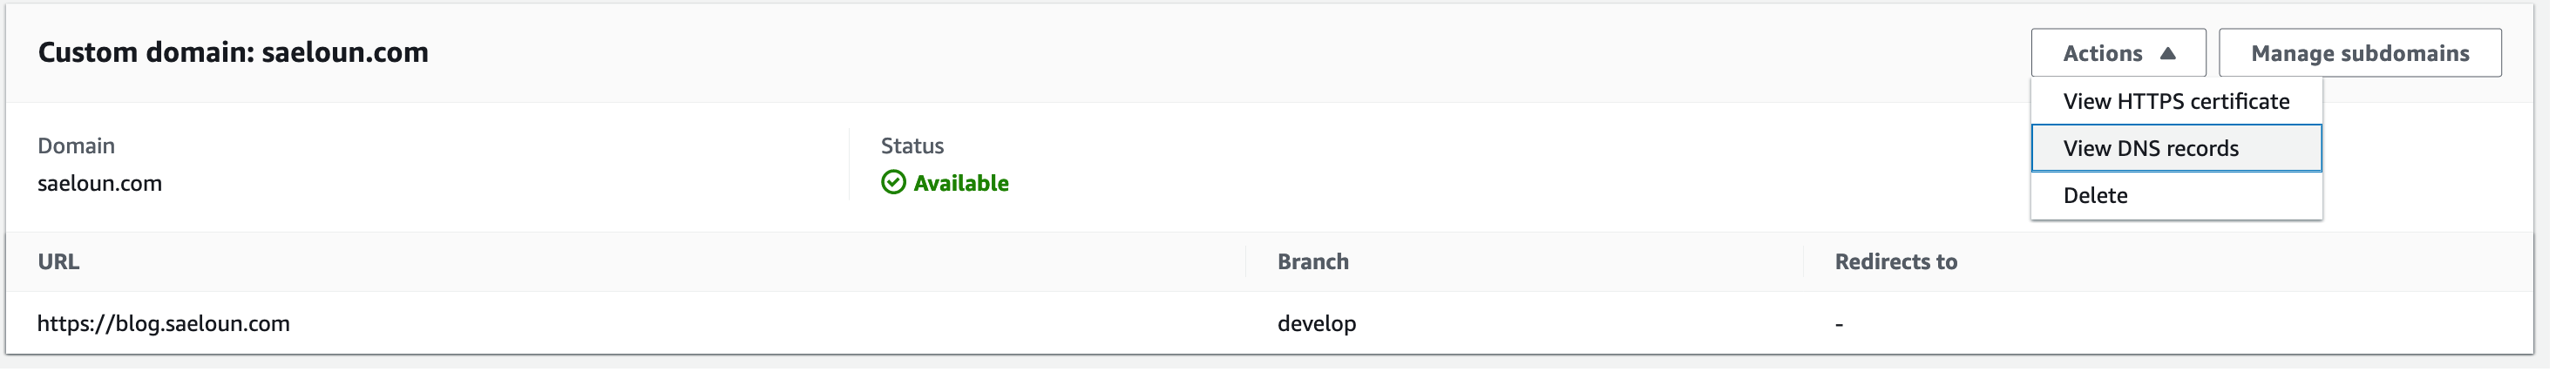Select View HTTPS certificate

pyautogui.click(x=2175, y=101)
